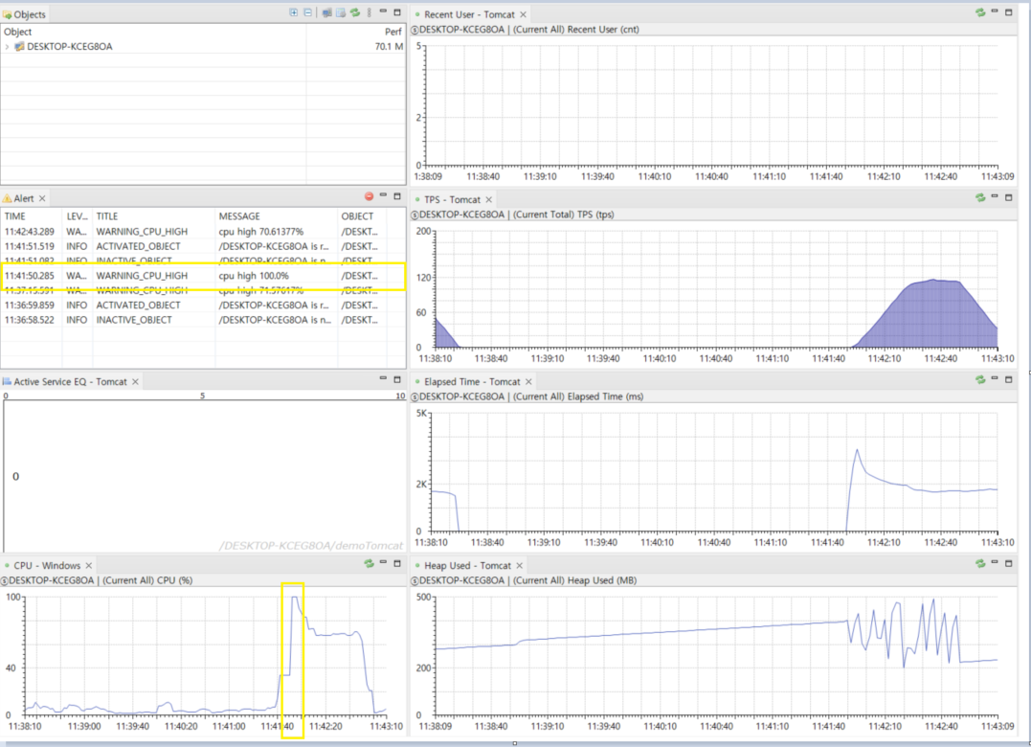Maximize the Objects panel
The width and height of the screenshot is (1031, 747).
(397, 11)
